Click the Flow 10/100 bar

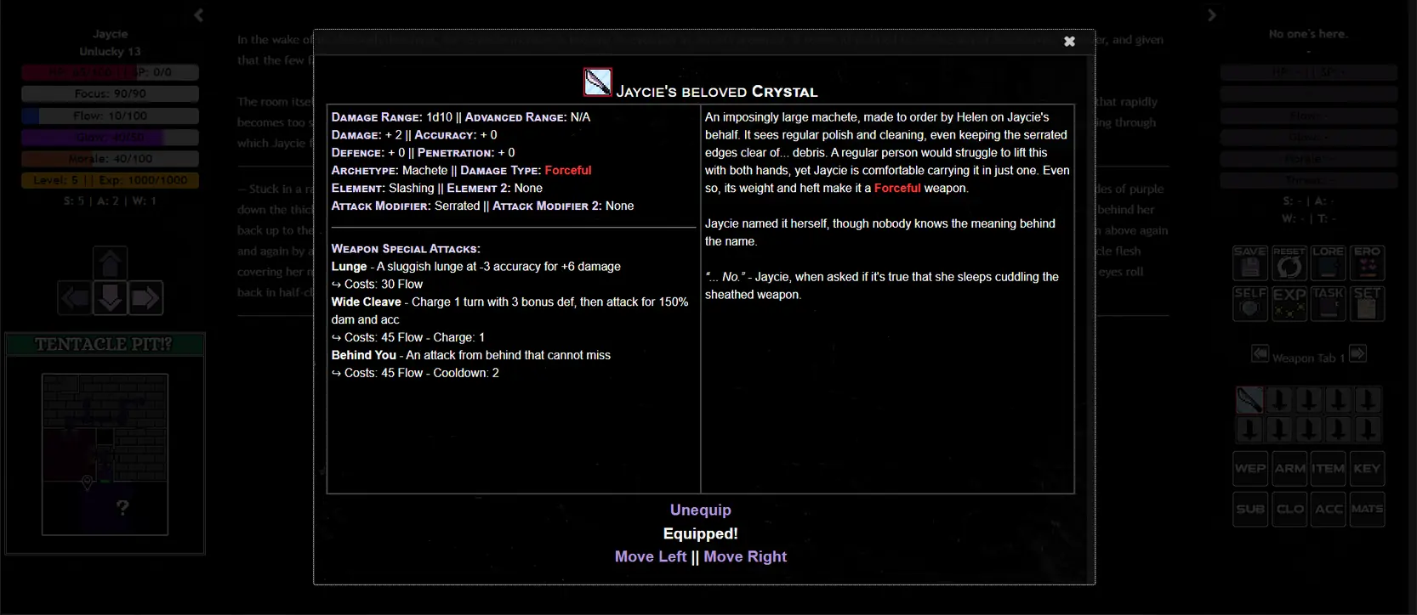[x=110, y=116]
